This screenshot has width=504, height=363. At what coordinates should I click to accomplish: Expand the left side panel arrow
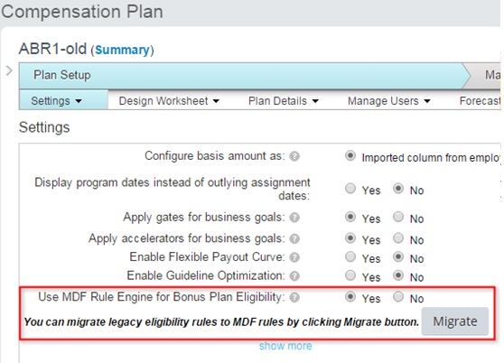[x=9, y=70]
